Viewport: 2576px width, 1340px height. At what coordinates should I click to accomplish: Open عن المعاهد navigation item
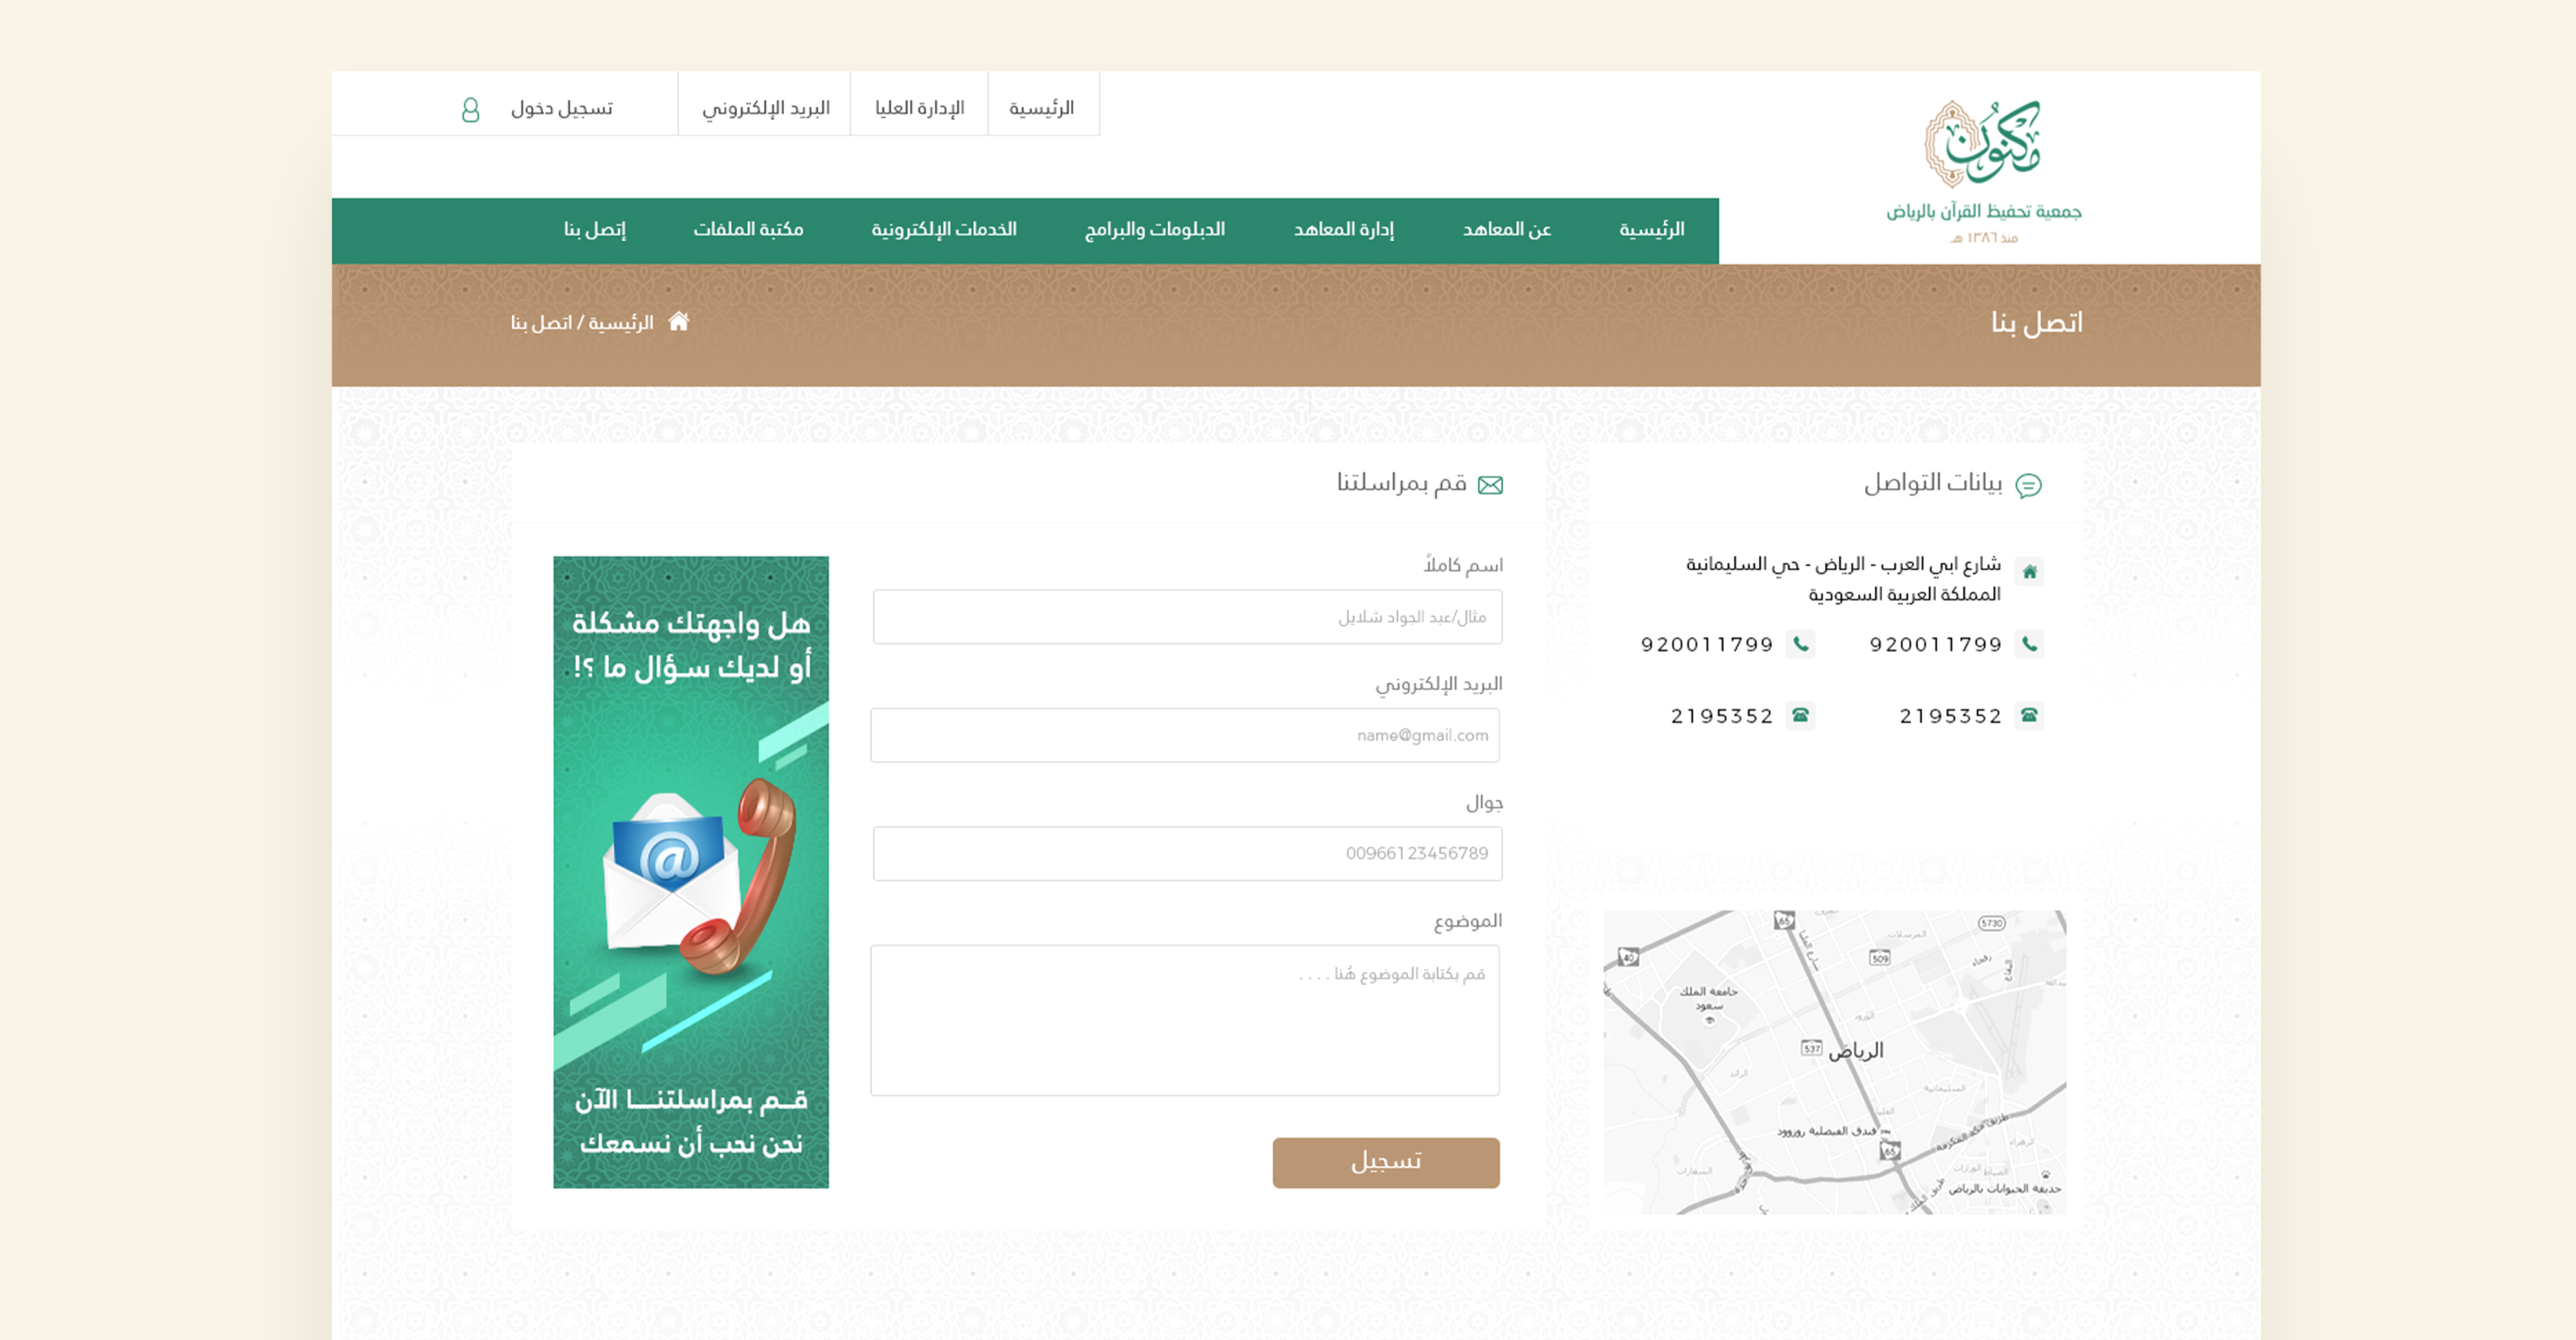[x=1506, y=230]
